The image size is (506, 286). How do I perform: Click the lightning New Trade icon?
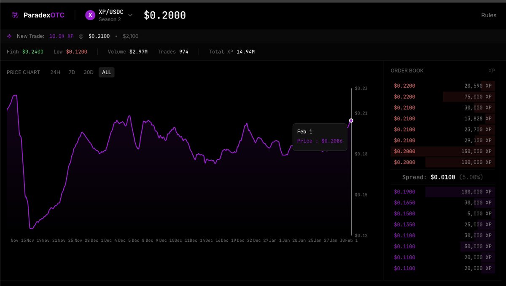[10, 36]
